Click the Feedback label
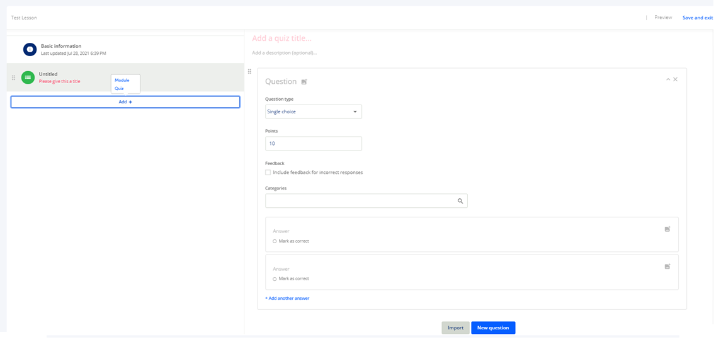726x342 pixels. pyautogui.click(x=275, y=164)
